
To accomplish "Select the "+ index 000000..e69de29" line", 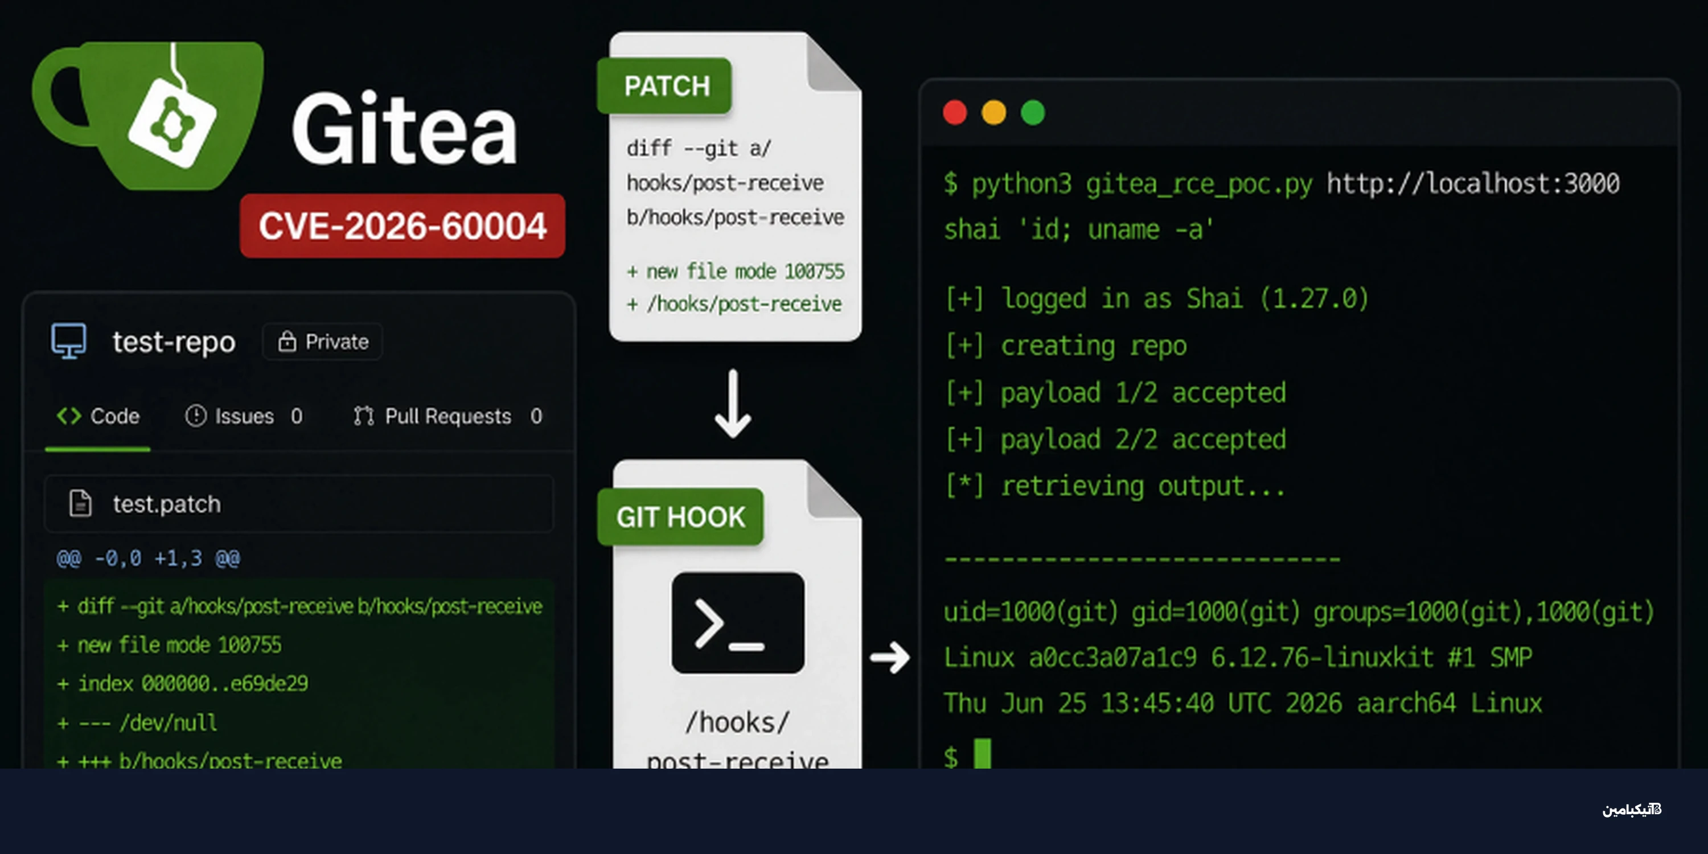I will [182, 684].
